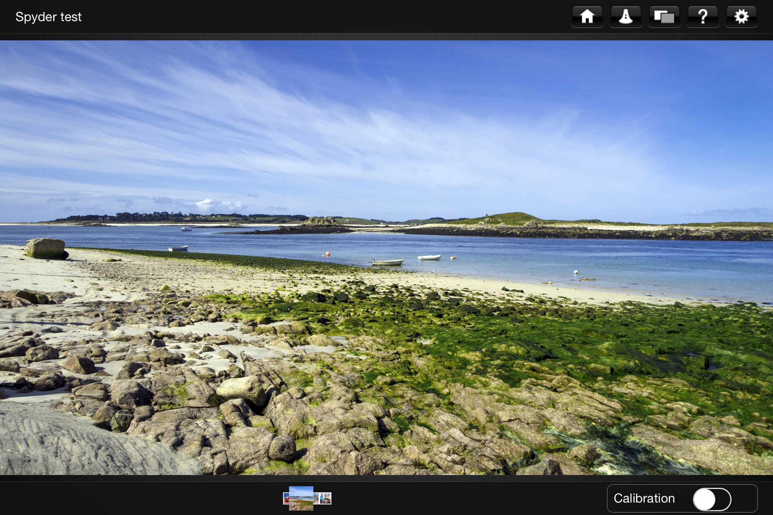The width and height of the screenshot is (773, 515).
Task: Click the "Calibration" label text
Action: point(644,498)
